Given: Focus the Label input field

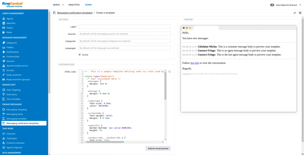Looking at the screenshot, I should tap(125, 27).
